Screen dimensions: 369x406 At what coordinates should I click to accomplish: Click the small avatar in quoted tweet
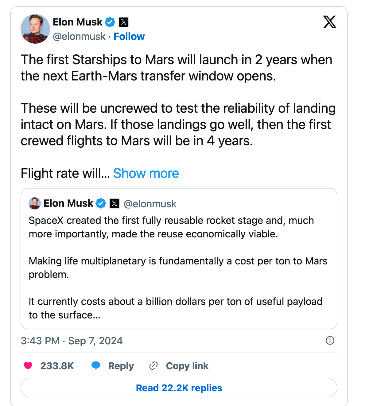(35, 203)
